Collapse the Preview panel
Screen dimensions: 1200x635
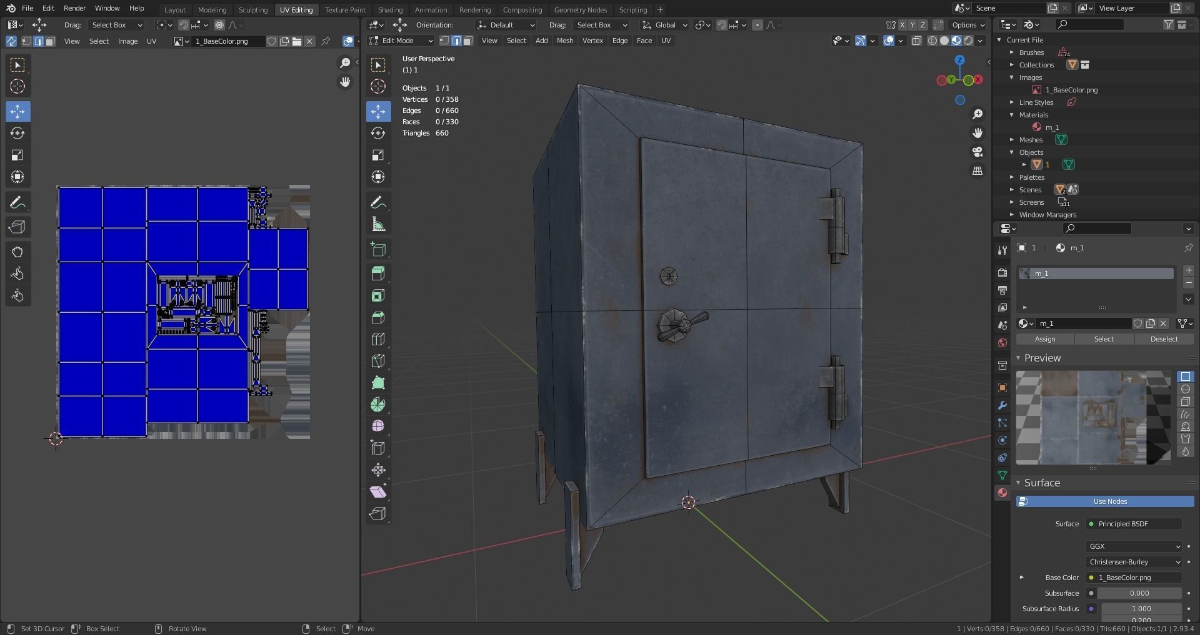pos(1018,358)
